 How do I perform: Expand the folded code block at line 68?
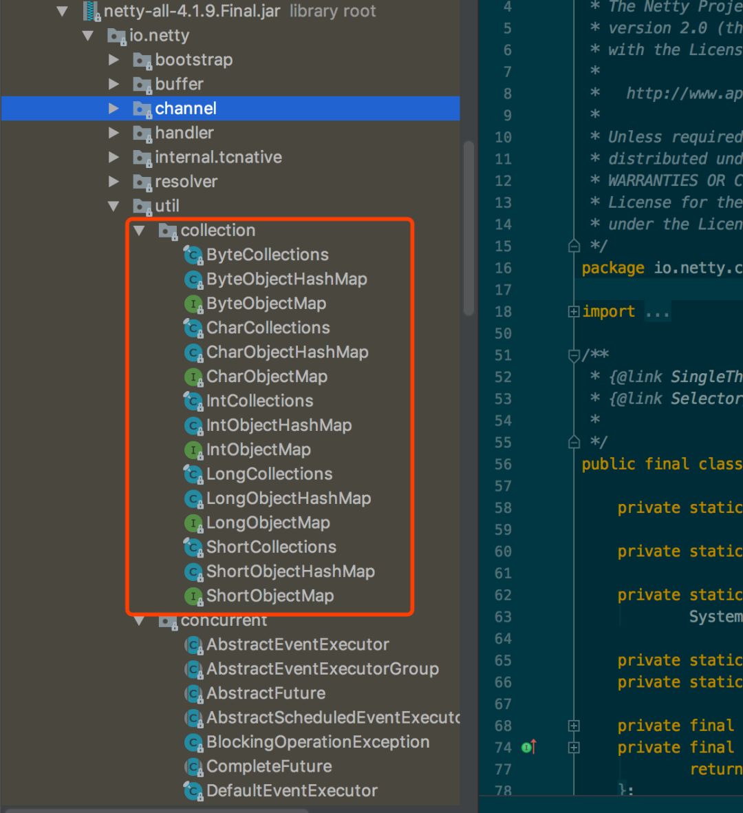tap(574, 726)
